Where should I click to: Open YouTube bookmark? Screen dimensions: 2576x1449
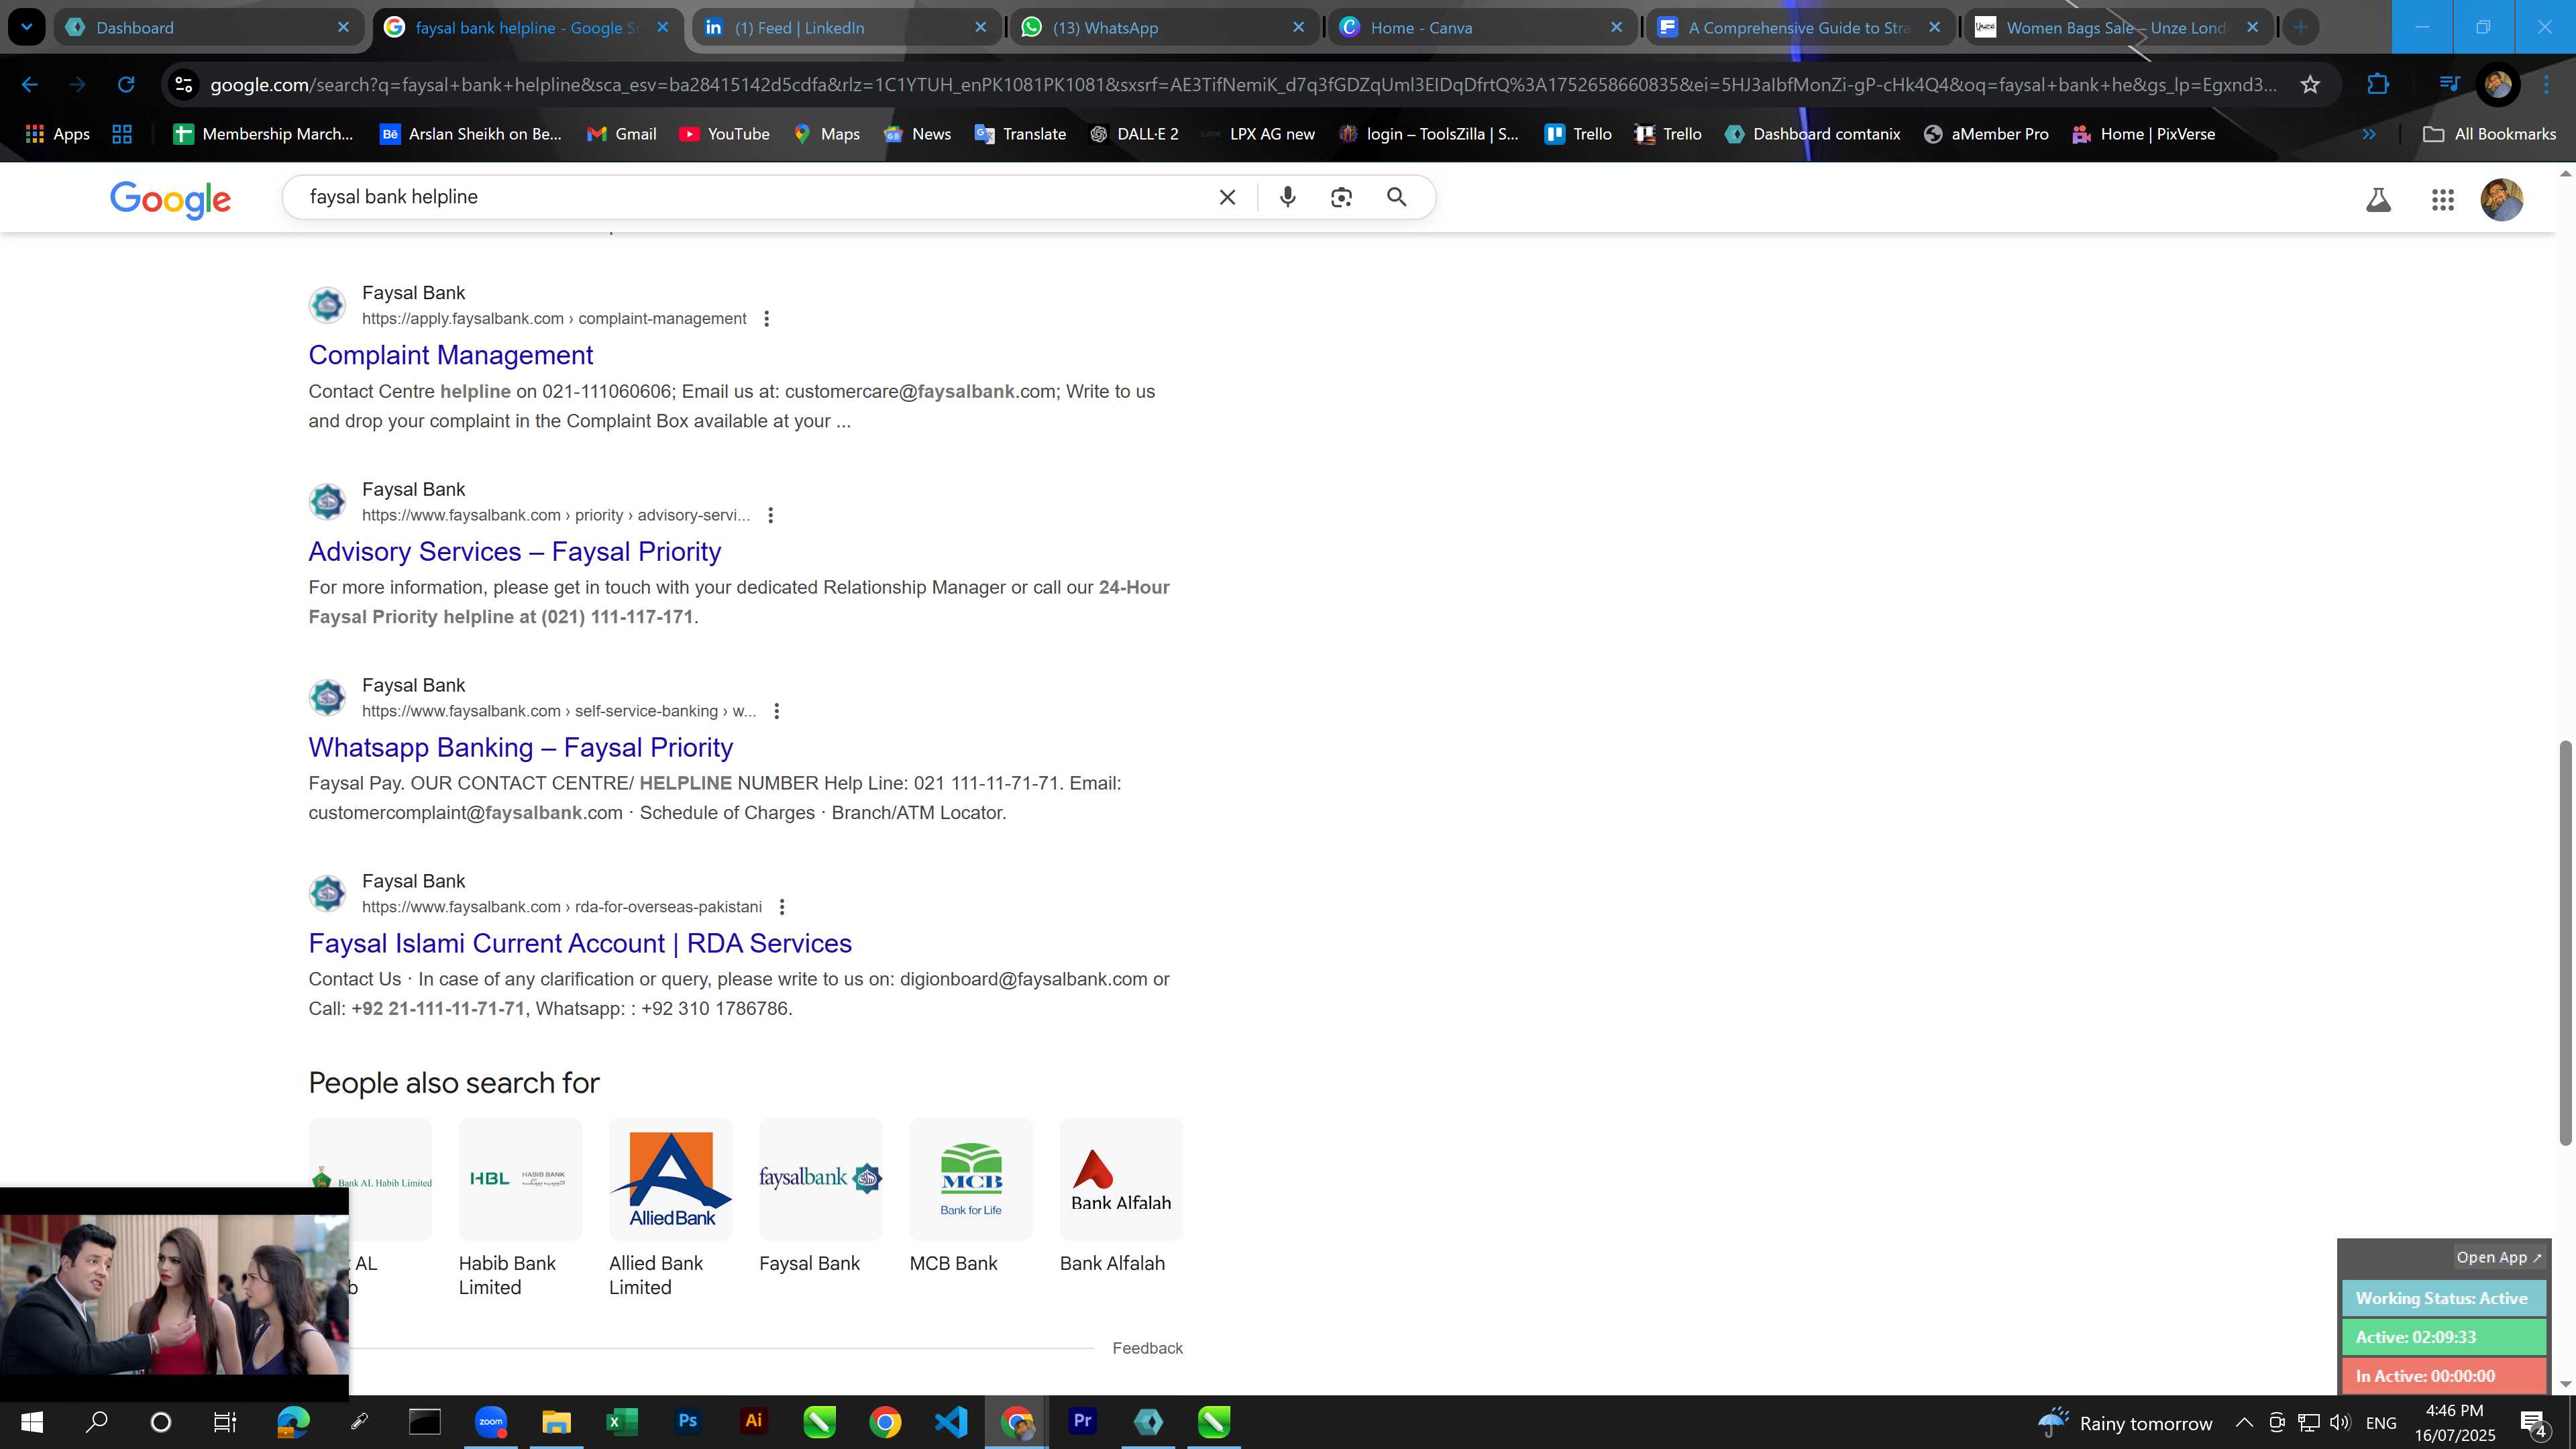(724, 134)
